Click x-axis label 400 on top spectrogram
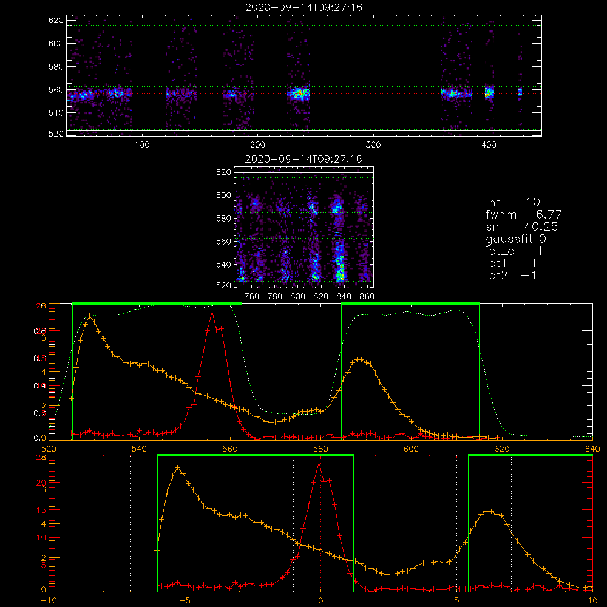This screenshot has height=607, width=607. (x=489, y=145)
